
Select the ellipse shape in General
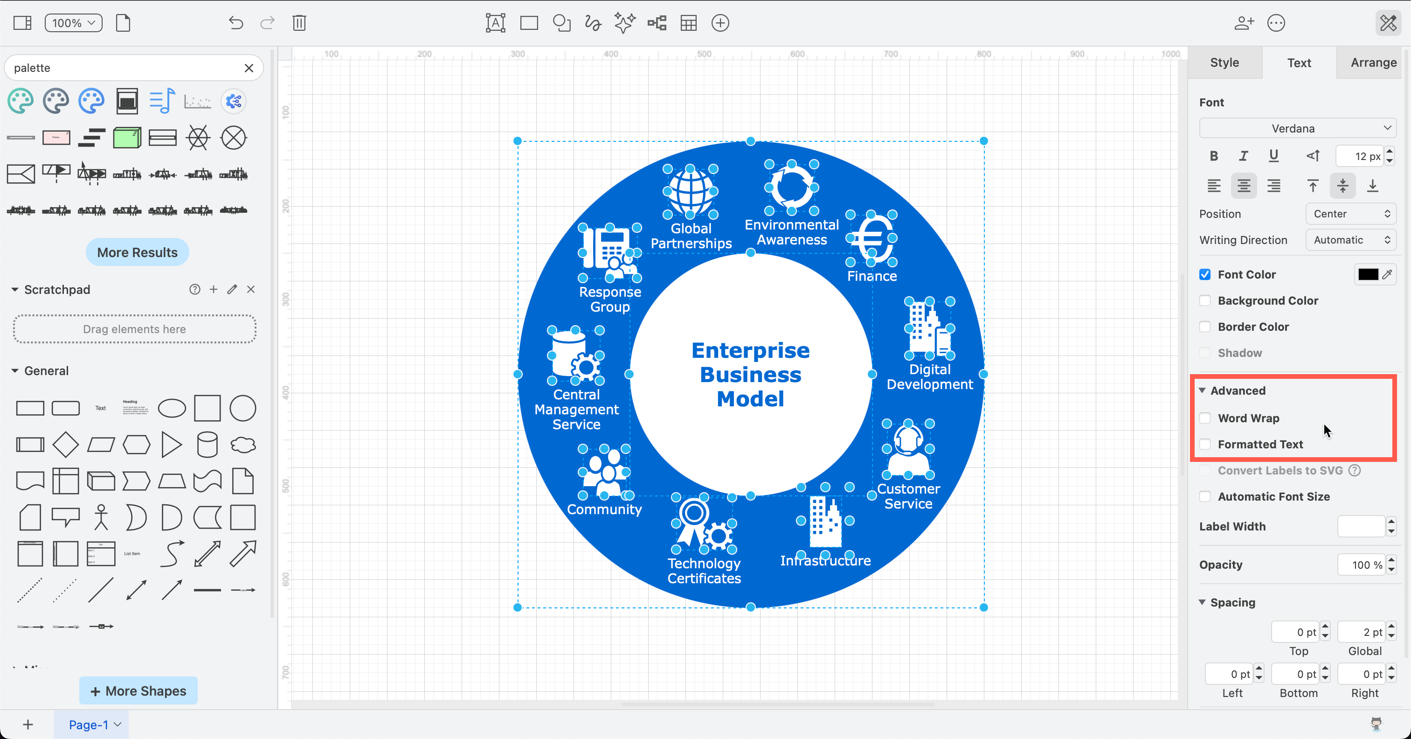(x=172, y=408)
